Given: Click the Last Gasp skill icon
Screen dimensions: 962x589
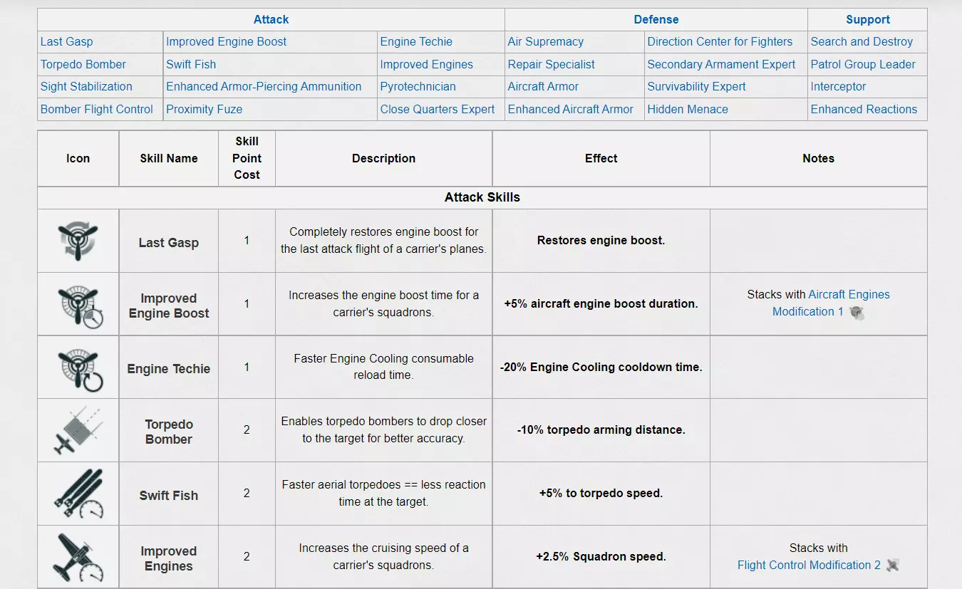Looking at the screenshot, I should pos(78,241).
